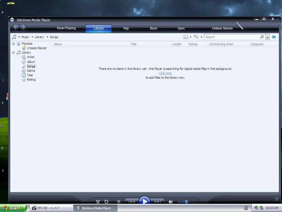Viewport: 282px width, 212px height.
Task: Open the Library tab menu arrow
Action: [x=99, y=32]
